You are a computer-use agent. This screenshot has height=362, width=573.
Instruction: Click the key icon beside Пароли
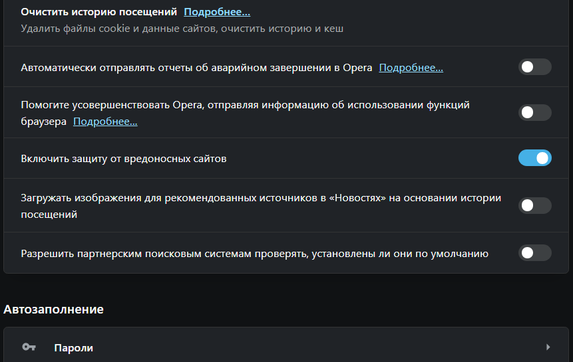click(29, 347)
